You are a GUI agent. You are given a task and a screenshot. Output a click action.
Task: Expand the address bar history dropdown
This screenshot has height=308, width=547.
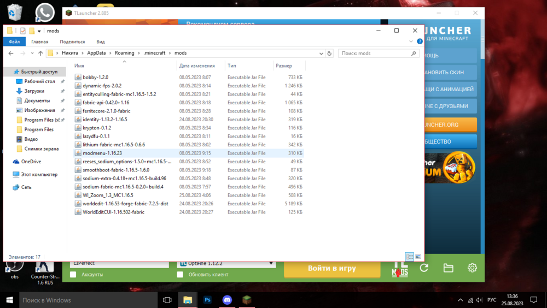(x=321, y=54)
